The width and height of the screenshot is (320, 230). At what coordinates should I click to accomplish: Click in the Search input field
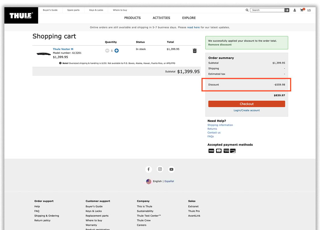click(x=267, y=10)
